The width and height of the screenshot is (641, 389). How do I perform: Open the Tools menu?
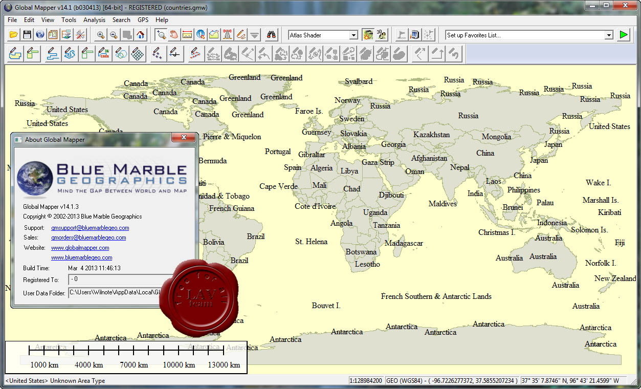point(69,20)
